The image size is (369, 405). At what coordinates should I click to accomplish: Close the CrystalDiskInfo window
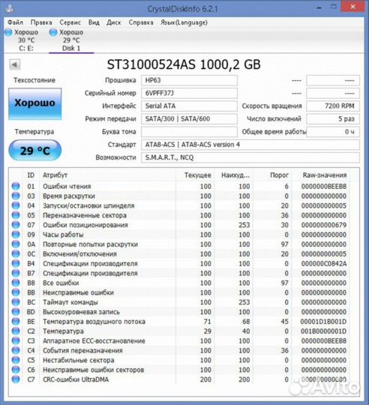tap(352, 7)
